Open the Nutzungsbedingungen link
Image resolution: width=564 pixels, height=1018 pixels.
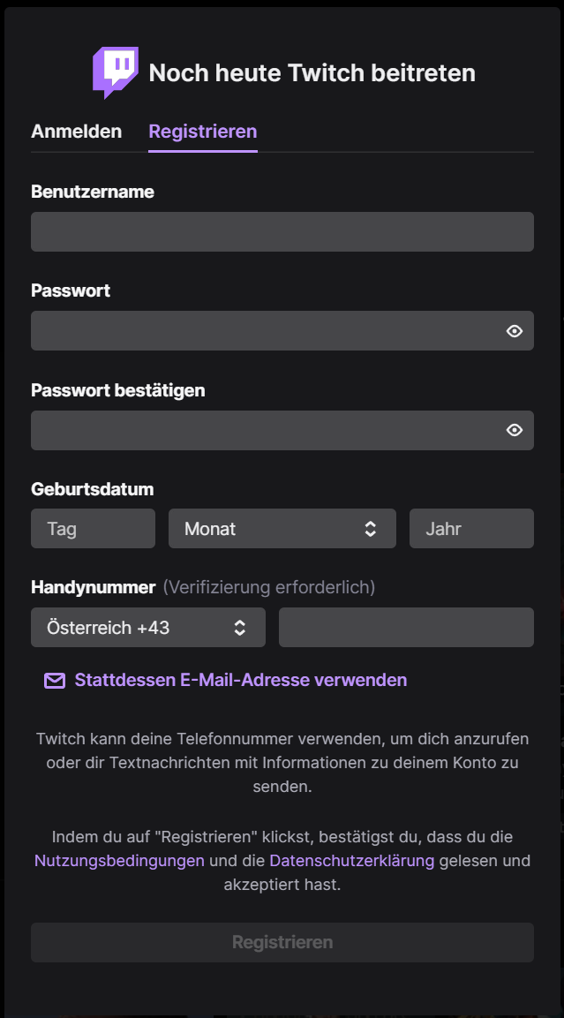(118, 860)
